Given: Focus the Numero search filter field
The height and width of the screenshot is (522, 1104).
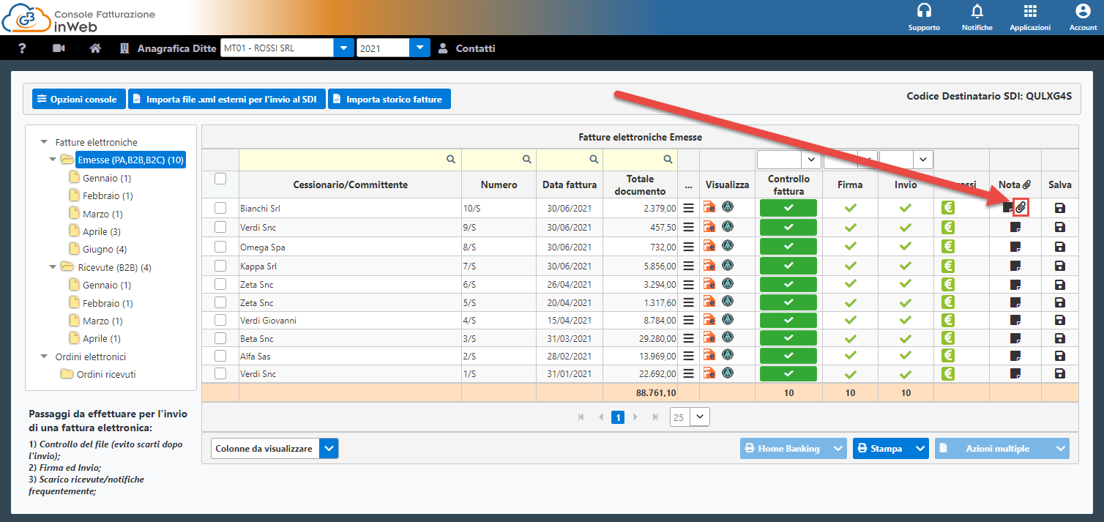Looking at the screenshot, I should [x=499, y=159].
